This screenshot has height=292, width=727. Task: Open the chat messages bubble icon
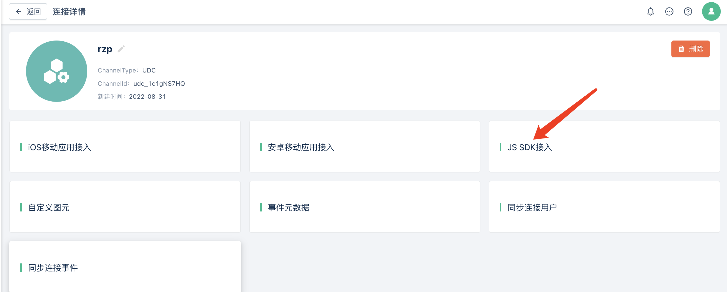(x=669, y=12)
